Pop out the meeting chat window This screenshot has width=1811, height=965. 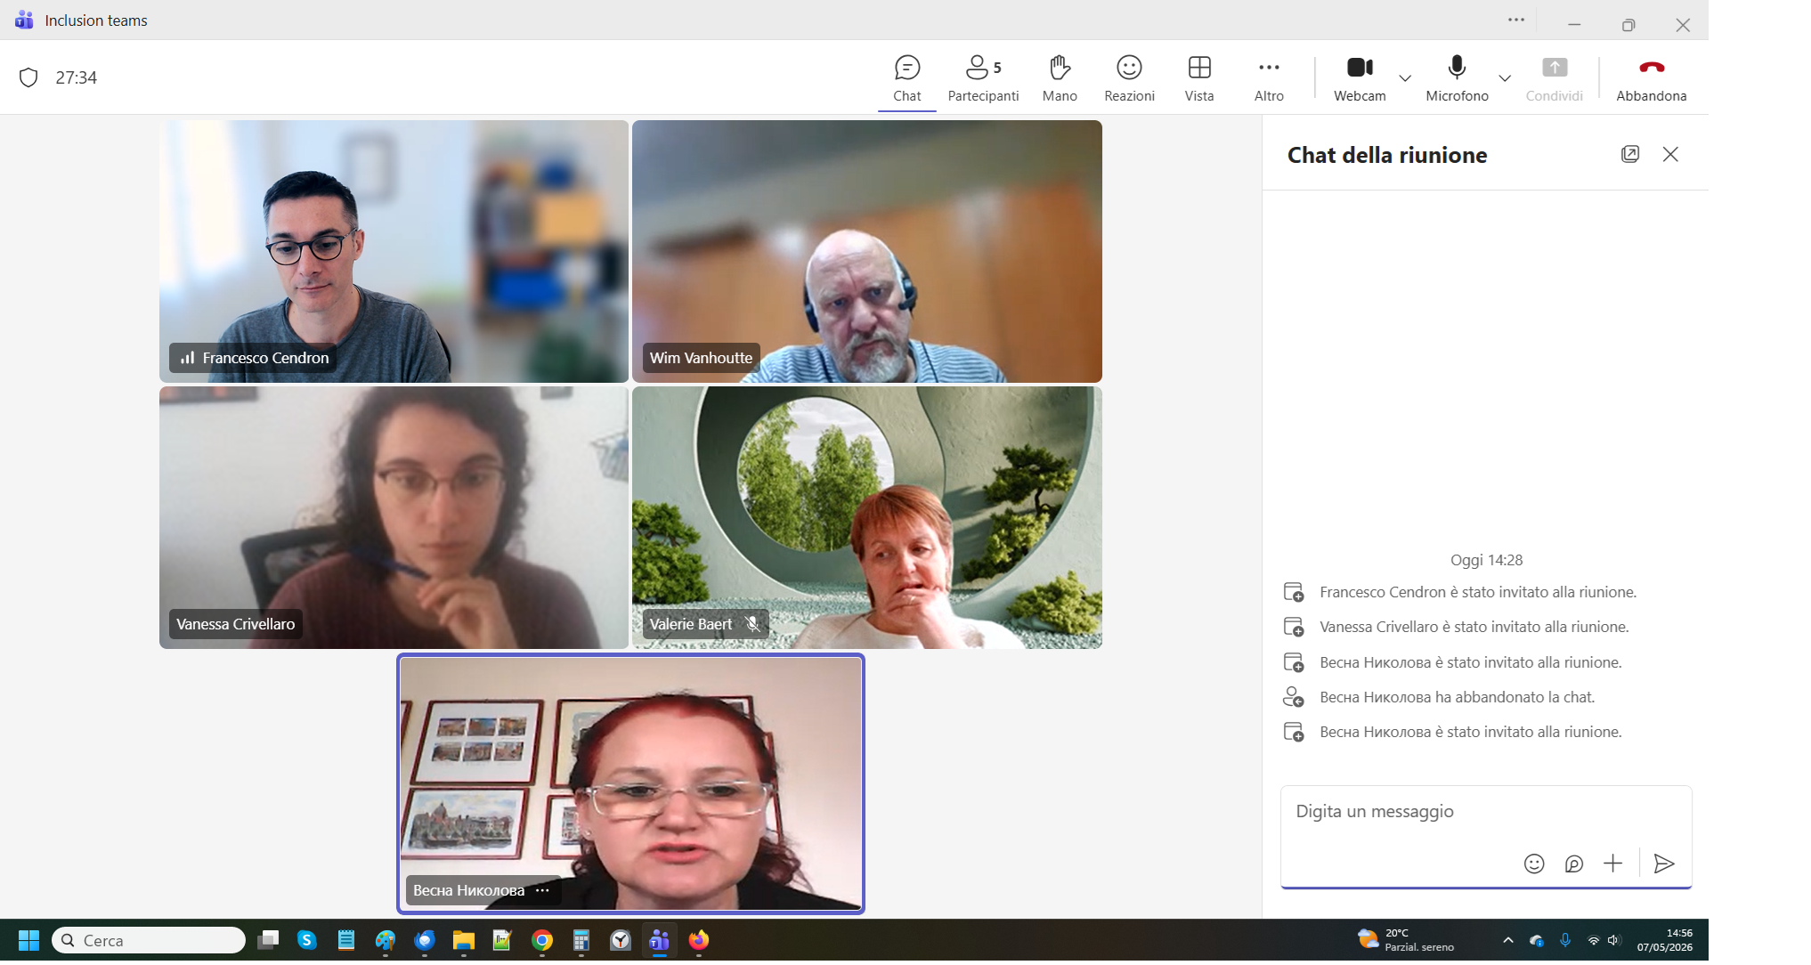coord(1630,154)
